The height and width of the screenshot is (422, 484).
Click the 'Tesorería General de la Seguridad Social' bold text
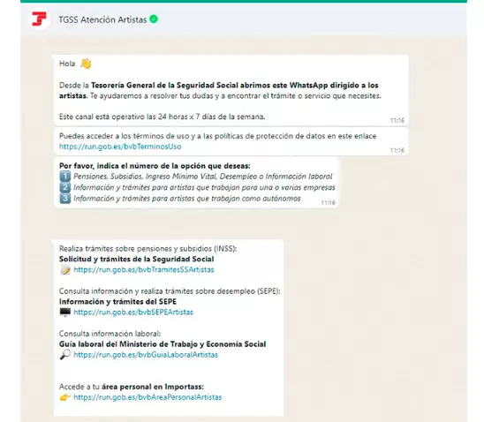pyautogui.click(x=164, y=86)
